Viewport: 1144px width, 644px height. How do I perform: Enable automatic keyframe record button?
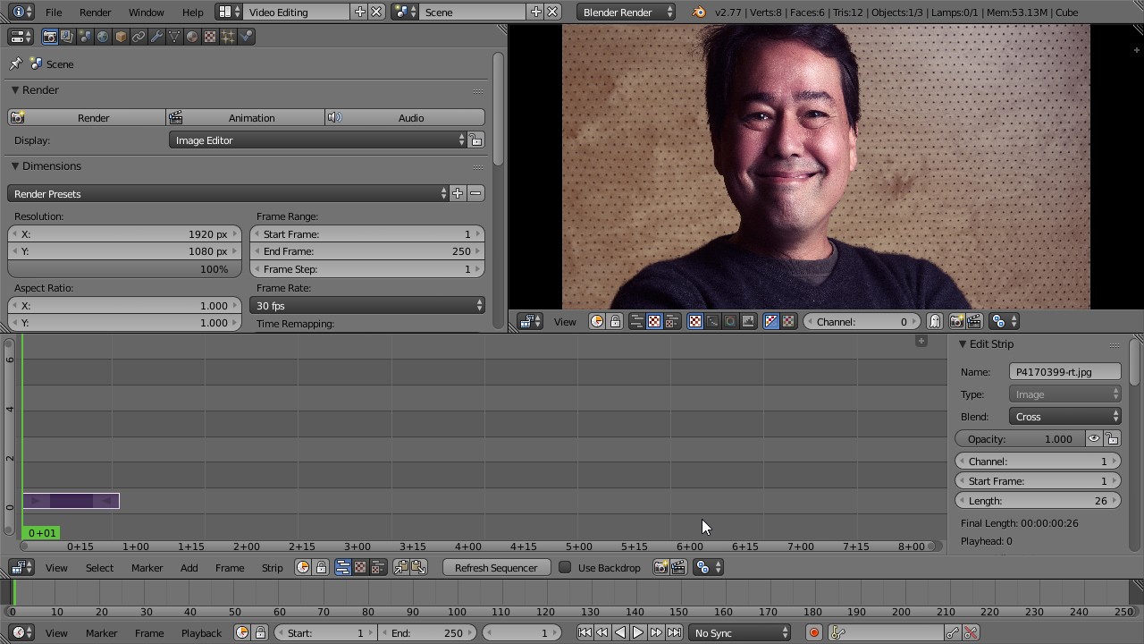(813, 632)
